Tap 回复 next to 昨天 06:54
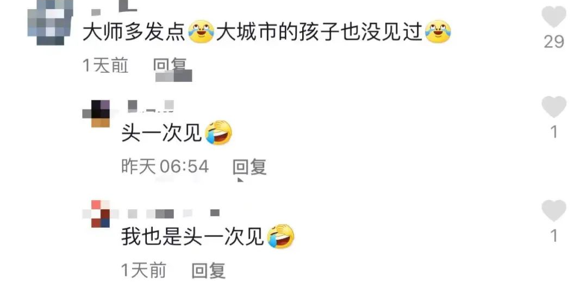 [x=249, y=166]
